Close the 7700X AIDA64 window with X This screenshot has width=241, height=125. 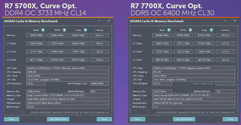pos(235,21)
